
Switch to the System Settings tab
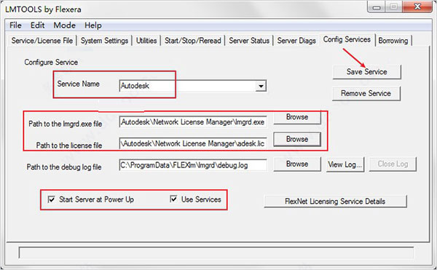click(x=104, y=41)
